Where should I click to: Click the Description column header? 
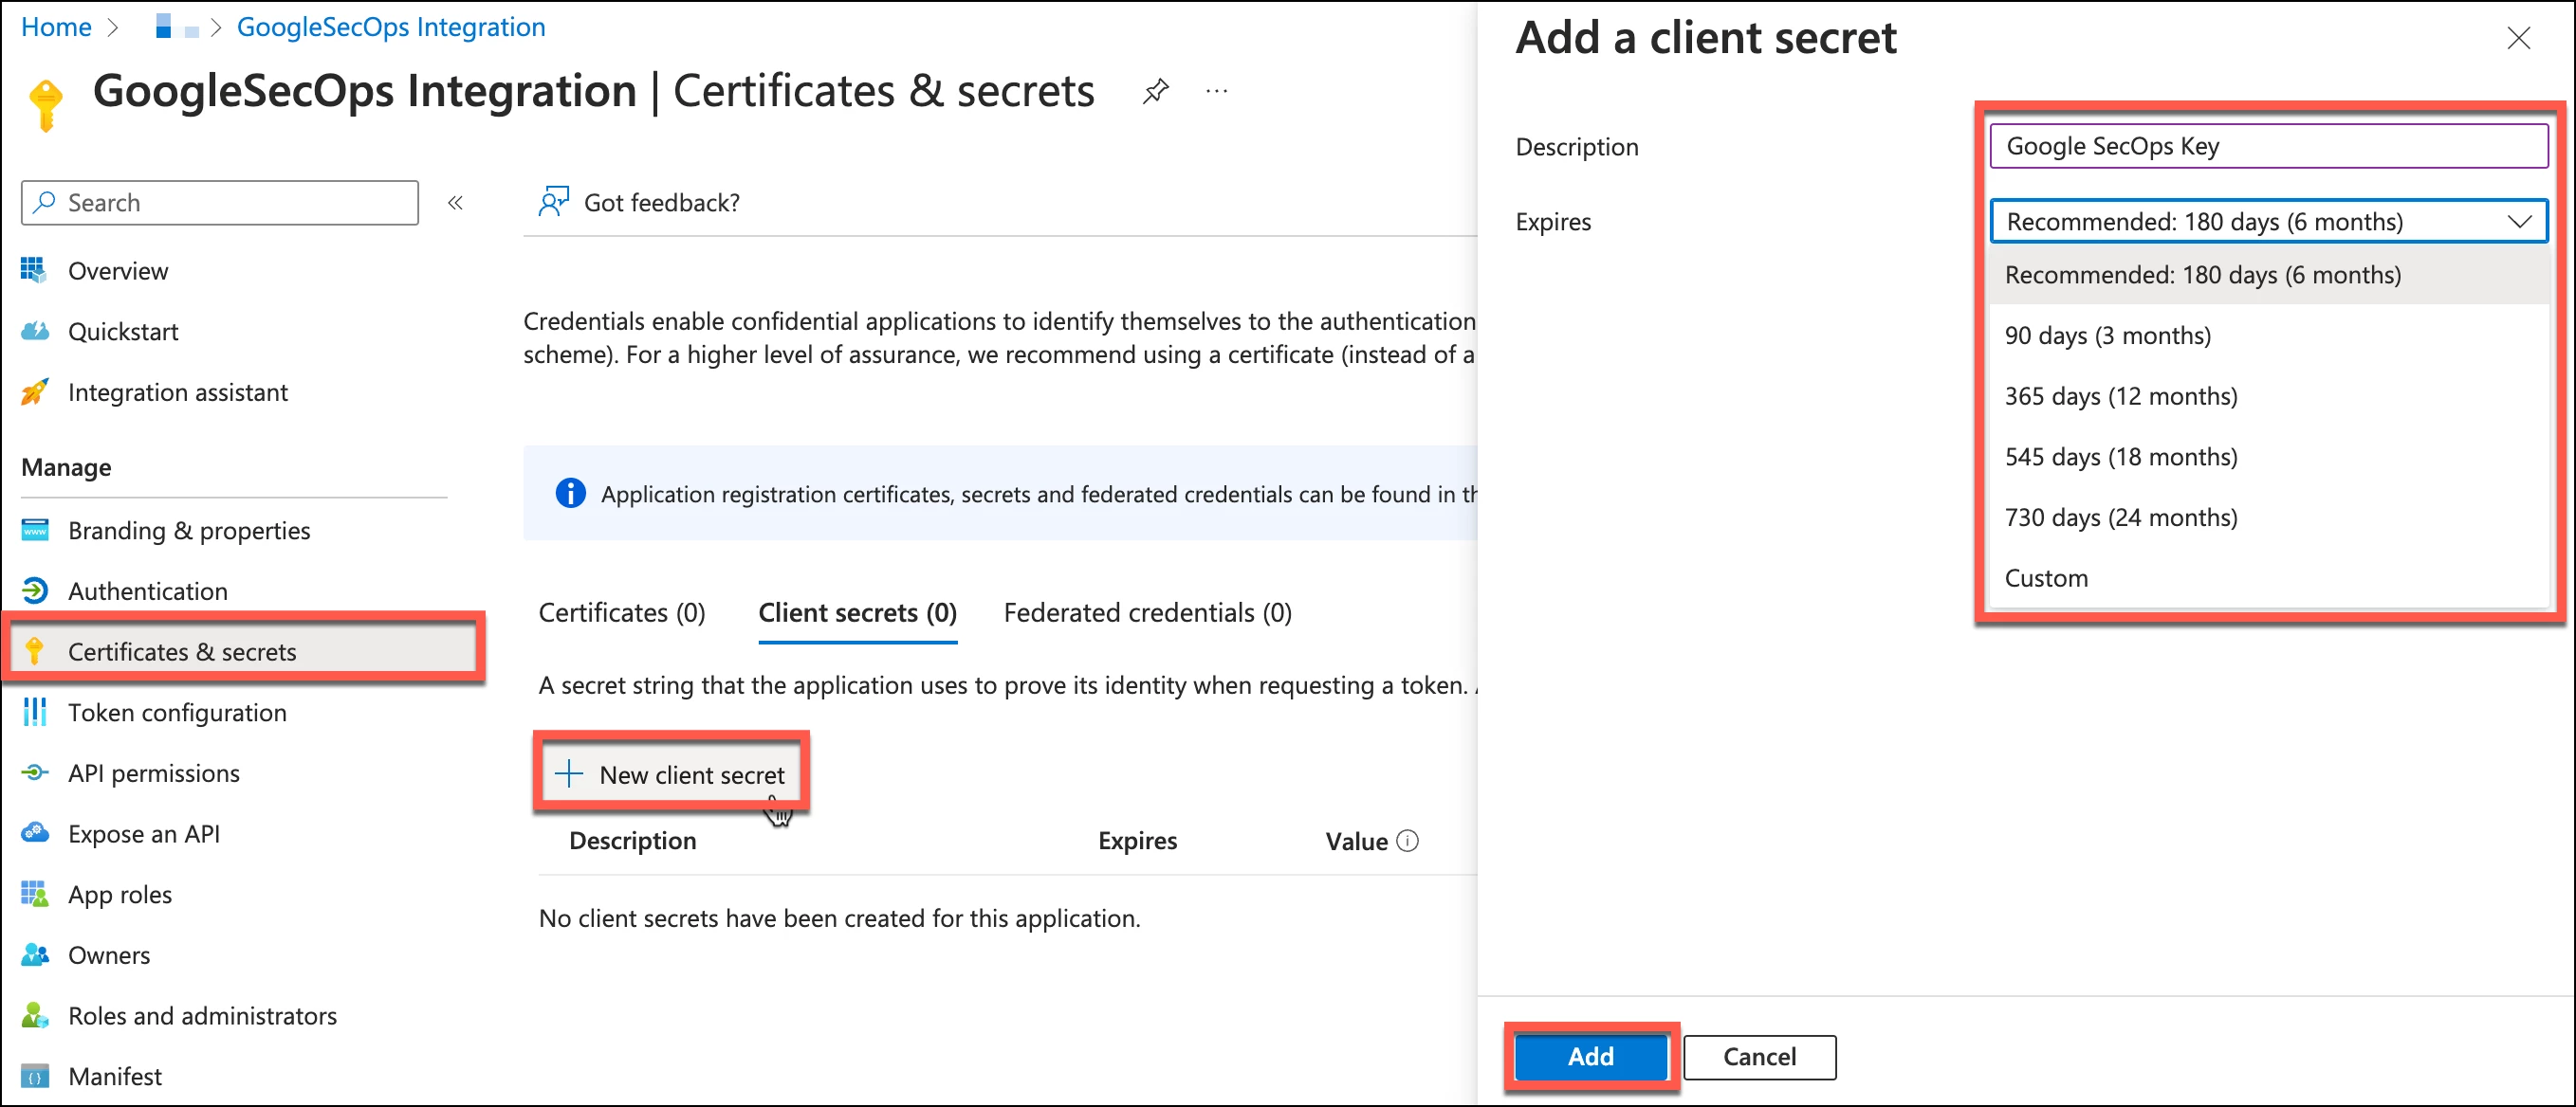point(632,842)
